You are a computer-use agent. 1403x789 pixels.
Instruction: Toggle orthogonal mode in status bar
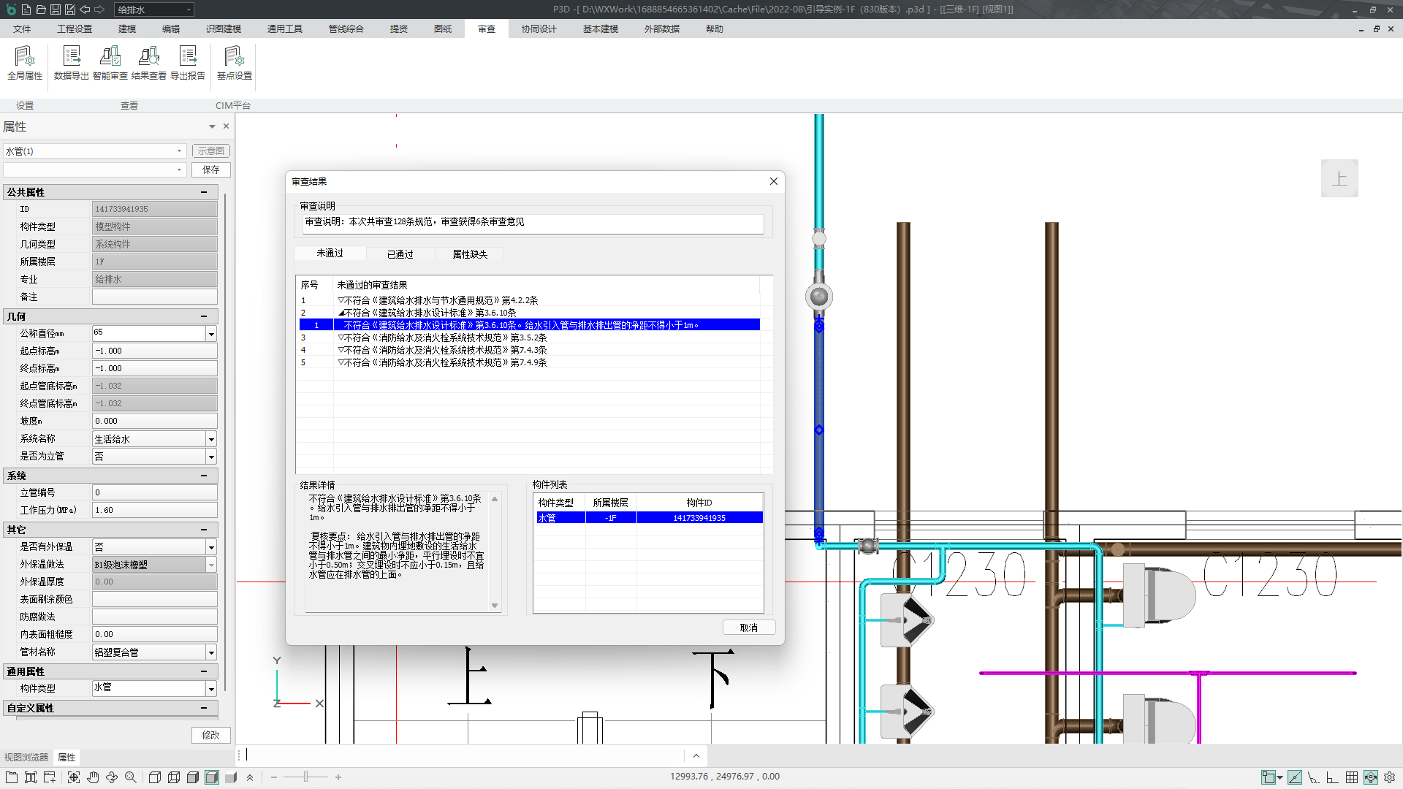coord(1332,777)
